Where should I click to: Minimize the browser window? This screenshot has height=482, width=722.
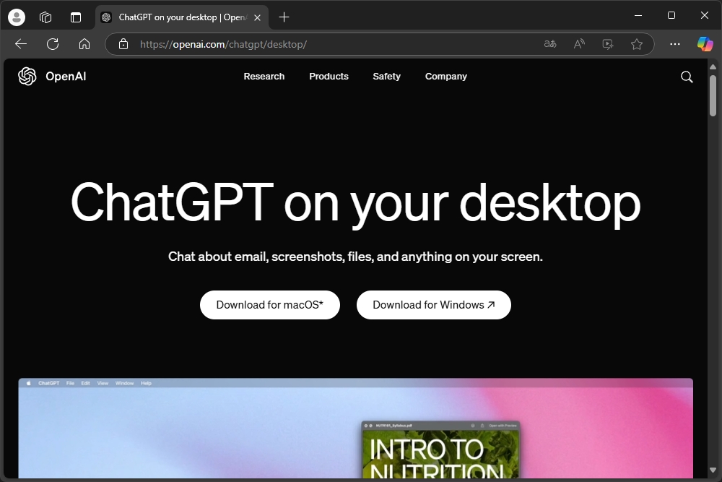tap(638, 16)
